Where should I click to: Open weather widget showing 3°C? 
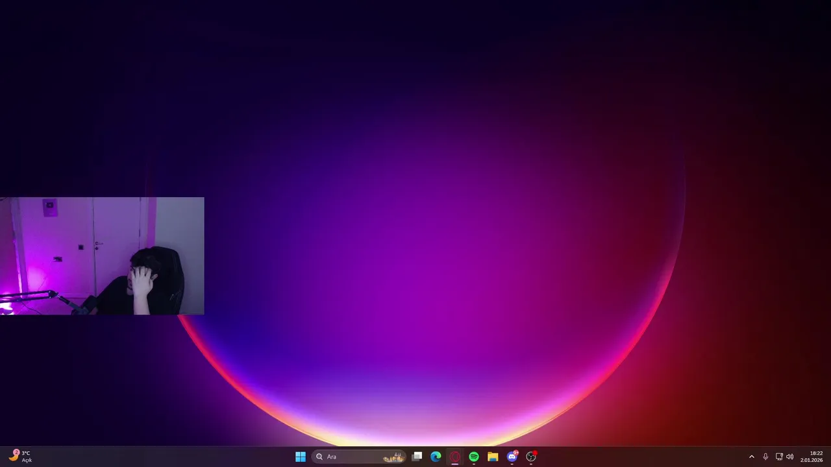click(20, 457)
